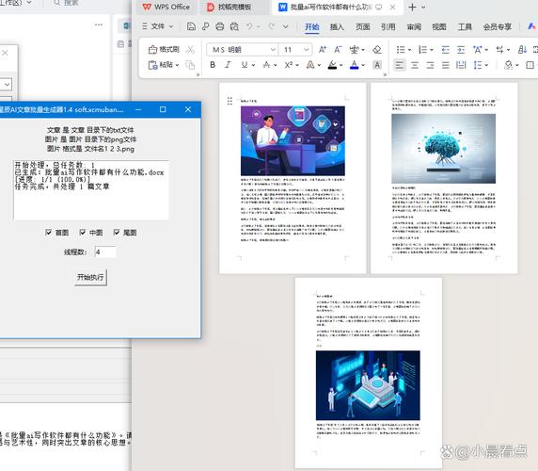Toggle the 首图 checkbox
This screenshot has height=471, width=538.
pyautogui.click(x=48, y=233)
